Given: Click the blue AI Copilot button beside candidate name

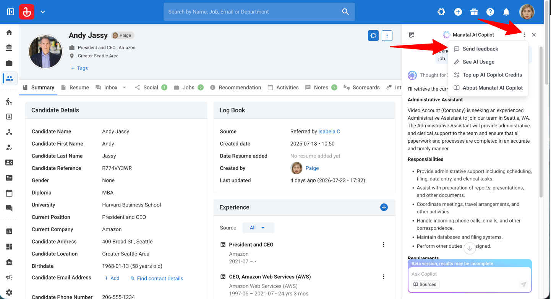Looking at the screenshot, I should (373, 36).
